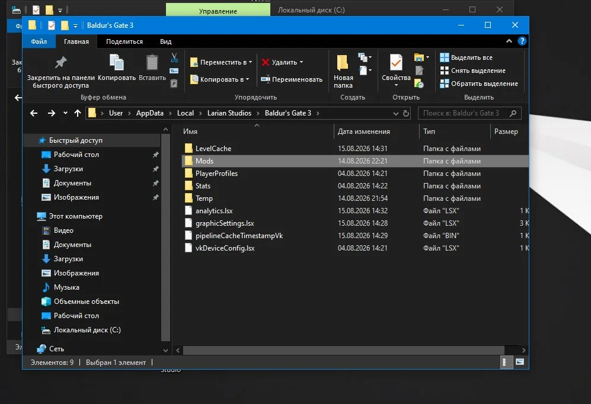Pin to Quick access ribbon icon
Viewport: 591px width, 404px height.
tap(60, 63)
